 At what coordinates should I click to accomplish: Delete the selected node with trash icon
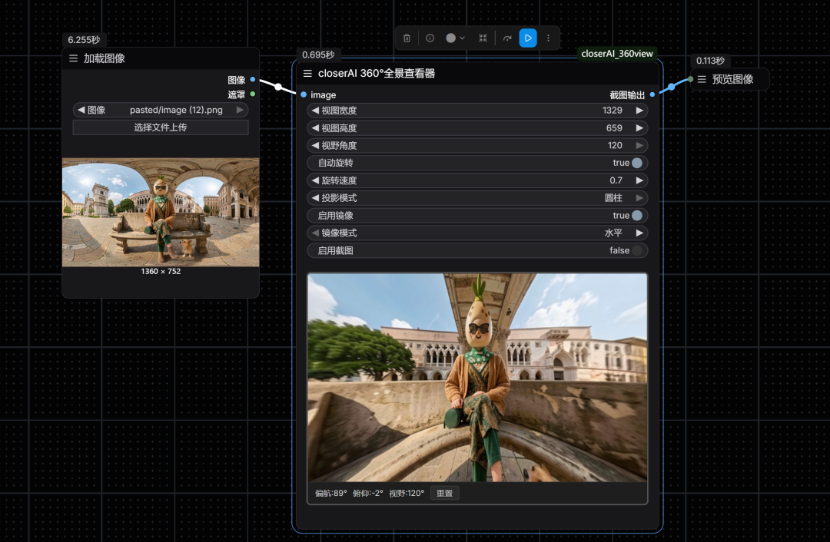click(407, 38)
